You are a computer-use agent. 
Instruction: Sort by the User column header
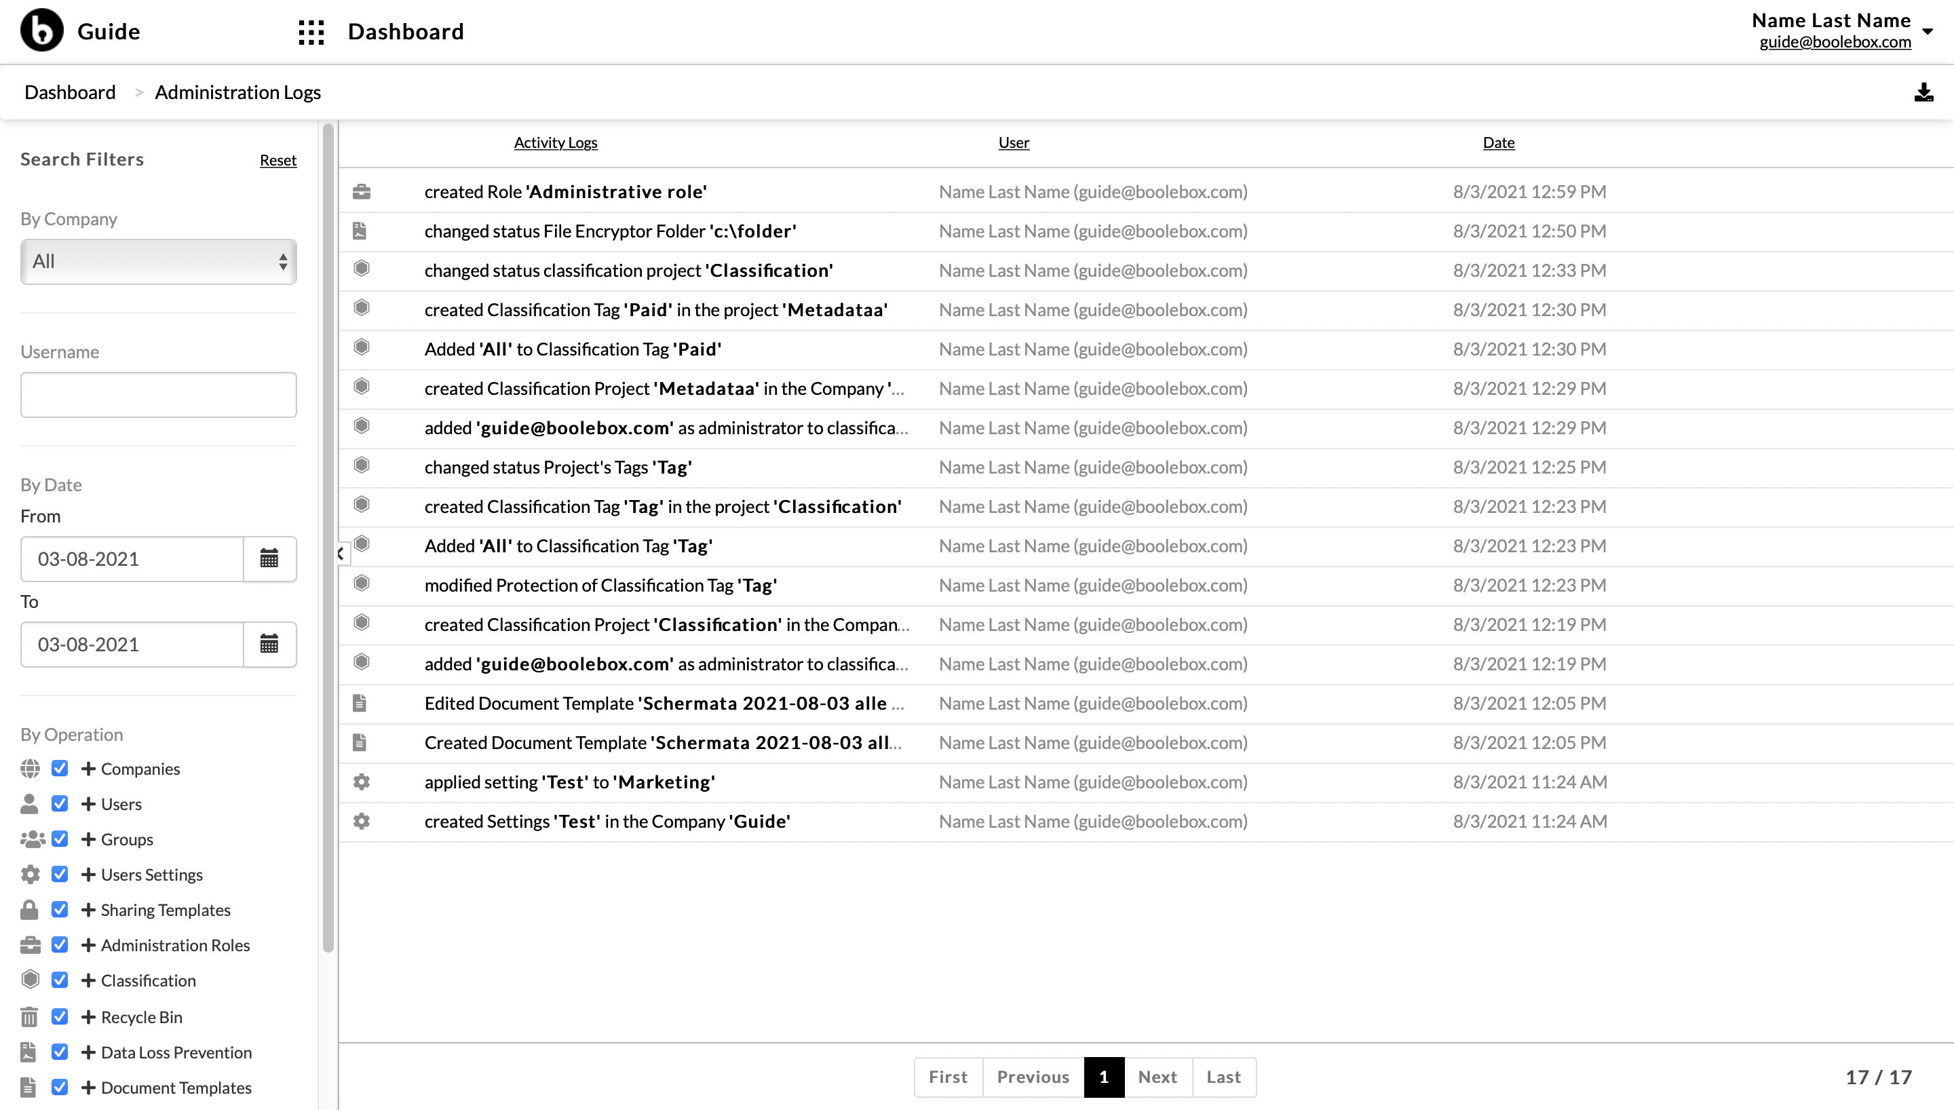pos(1014,142)
